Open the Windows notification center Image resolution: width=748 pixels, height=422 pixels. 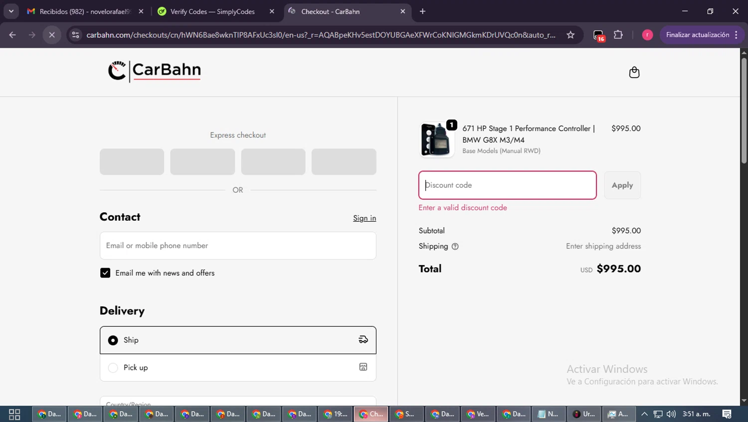click(x=727, y=414)
